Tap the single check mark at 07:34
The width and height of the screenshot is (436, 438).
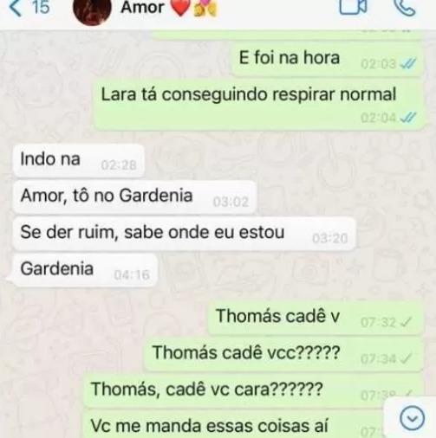tap(407, 359)
